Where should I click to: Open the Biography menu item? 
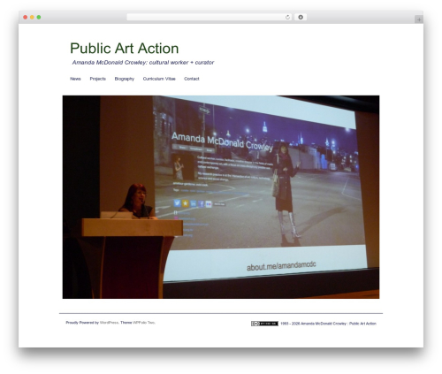click(125, 79)
